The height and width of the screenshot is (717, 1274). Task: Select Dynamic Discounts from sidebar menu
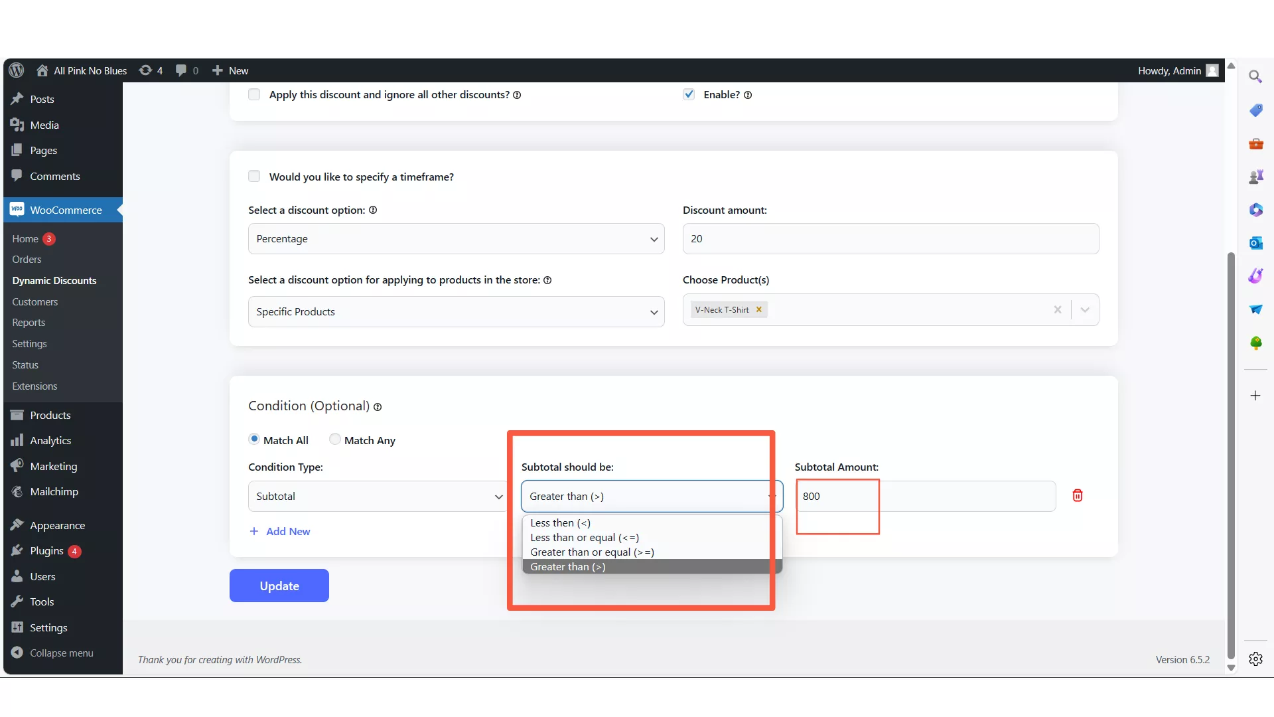coord(54,280)
